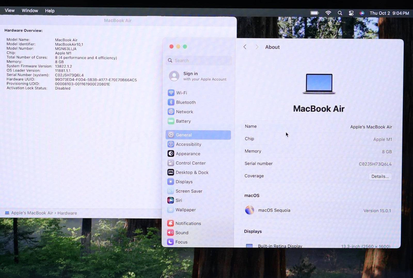413x278 pixels.
Task: Click the Name row computer name
Action: pos(371,127)
